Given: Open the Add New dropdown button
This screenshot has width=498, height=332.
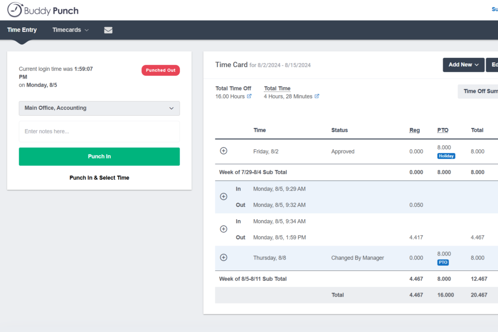Looking at the screenshot, I should (x=463, y=65).
